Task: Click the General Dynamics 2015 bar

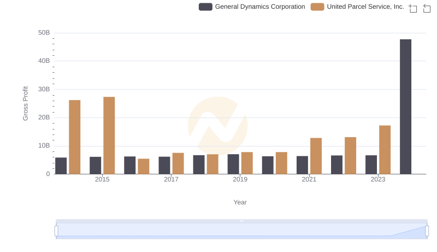Action: click(x=95, y=166)
